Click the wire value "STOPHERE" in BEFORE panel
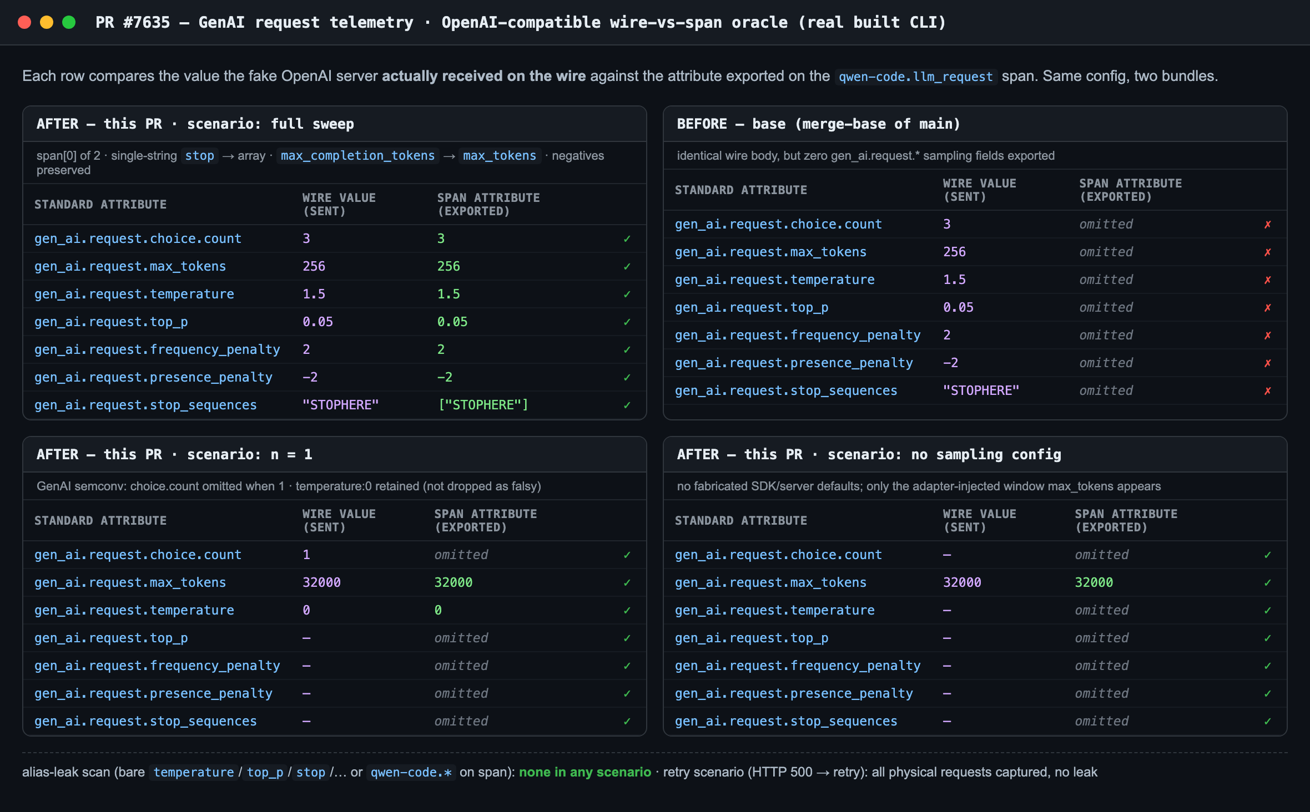The width and height of the screenshot is (1310, 812). (981, 390)
